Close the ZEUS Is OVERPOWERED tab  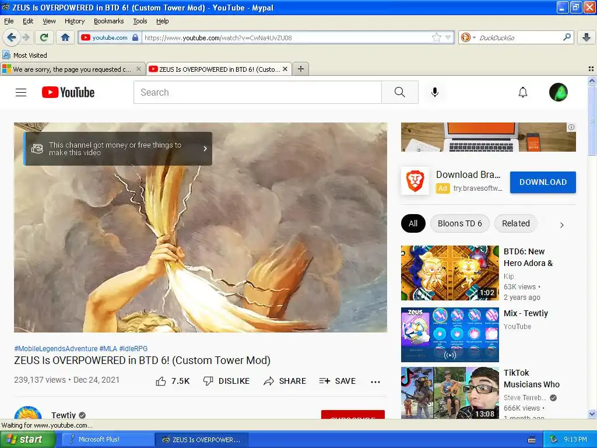tap(285, 69)
